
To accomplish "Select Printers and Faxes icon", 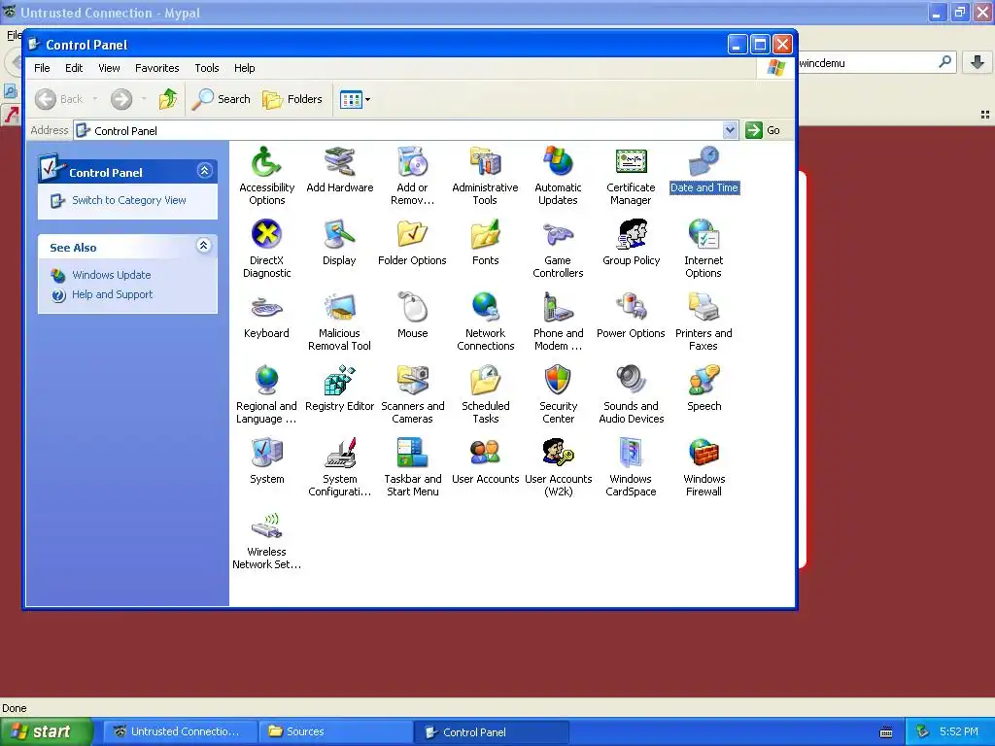I will click(x=703, y=308).
